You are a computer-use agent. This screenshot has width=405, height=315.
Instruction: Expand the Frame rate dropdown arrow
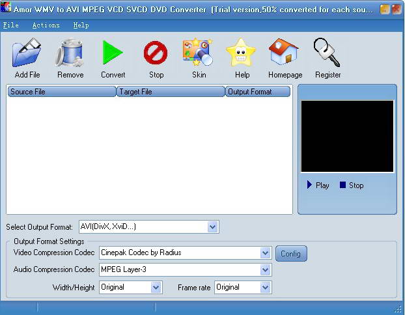265,288
